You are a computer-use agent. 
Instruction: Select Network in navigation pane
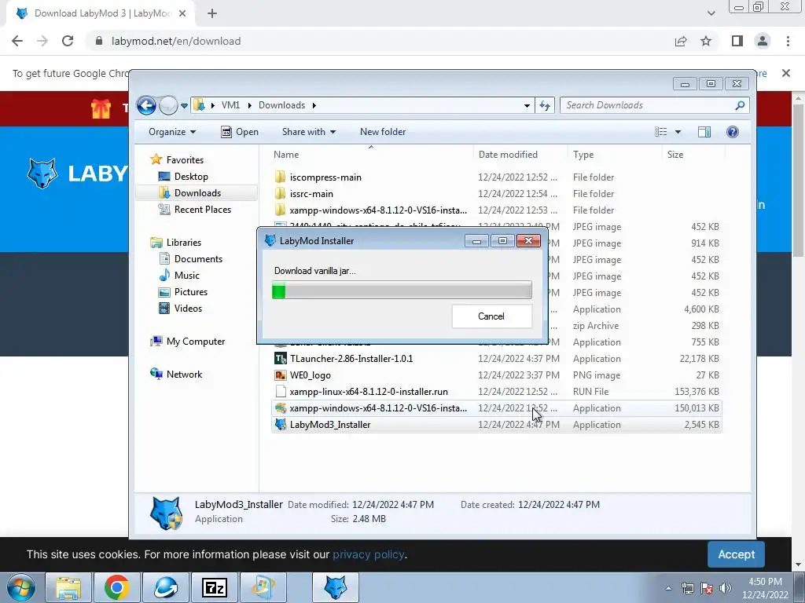coord(176,375)
